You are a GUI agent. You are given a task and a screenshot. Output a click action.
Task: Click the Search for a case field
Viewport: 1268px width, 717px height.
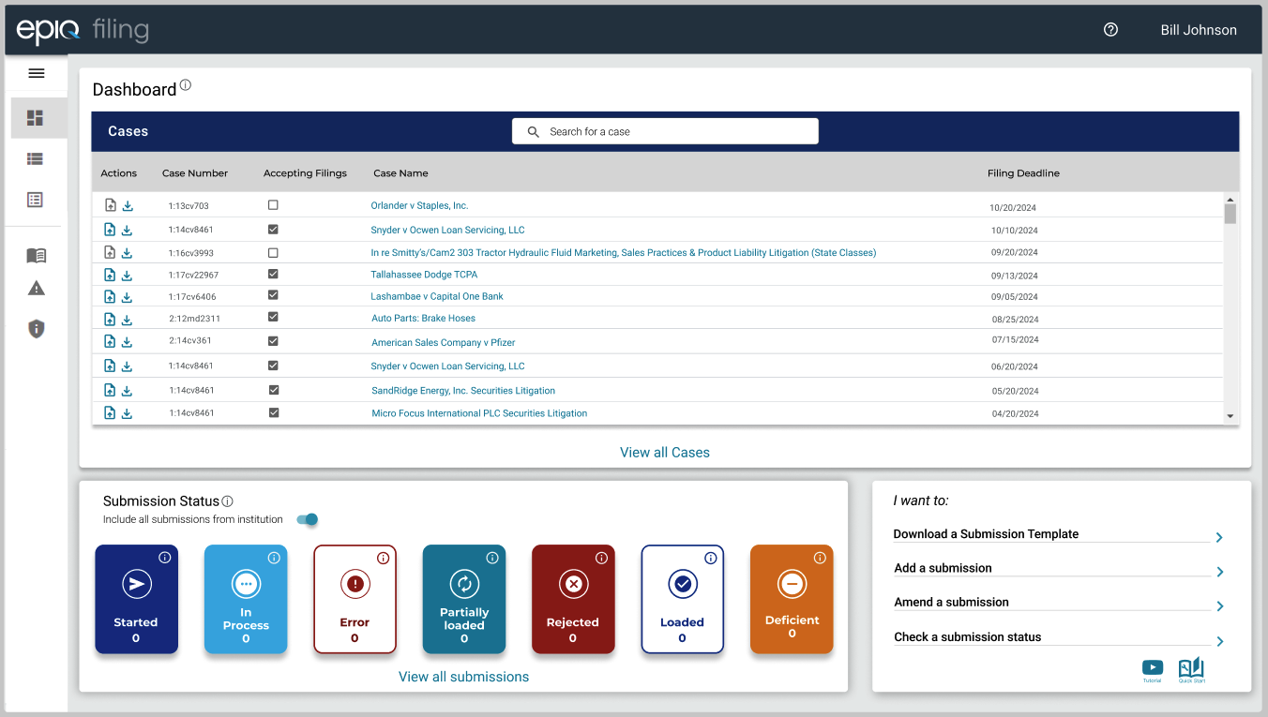[665, 131]
